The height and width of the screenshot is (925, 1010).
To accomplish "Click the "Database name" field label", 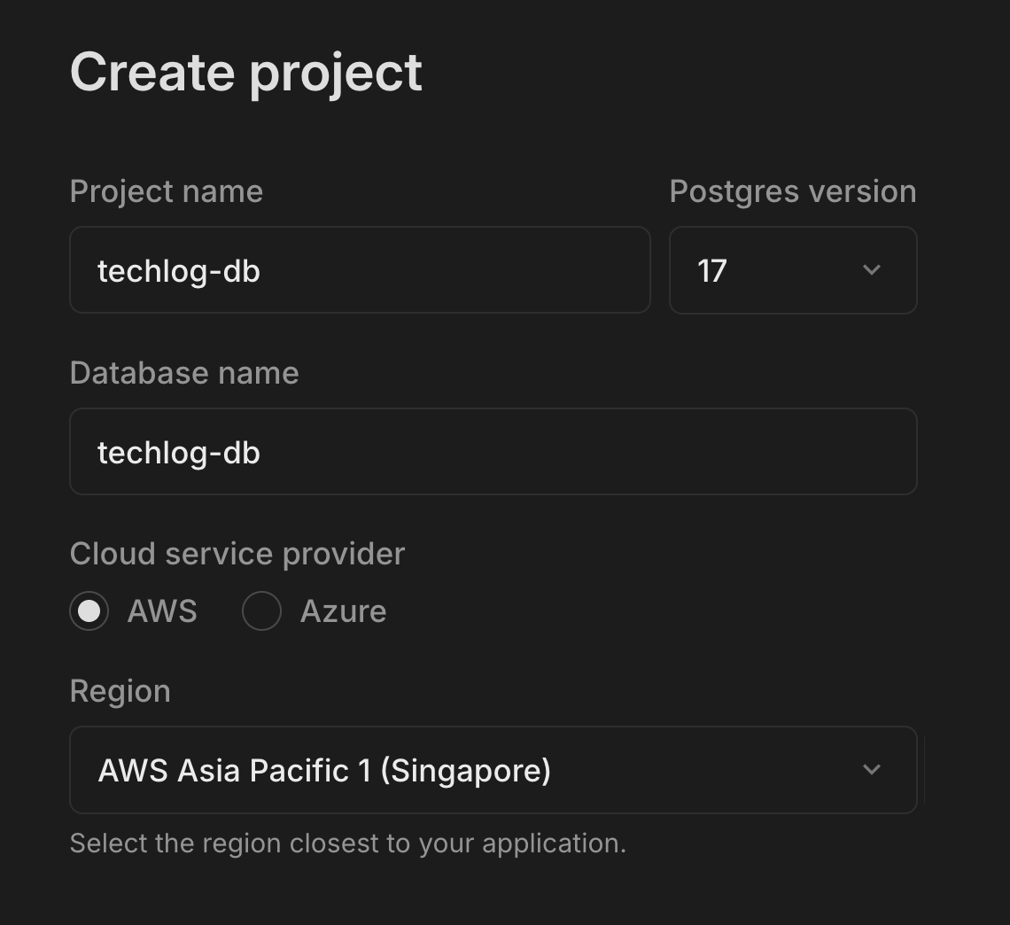I will pyautogui.click(x=184, y=373).
